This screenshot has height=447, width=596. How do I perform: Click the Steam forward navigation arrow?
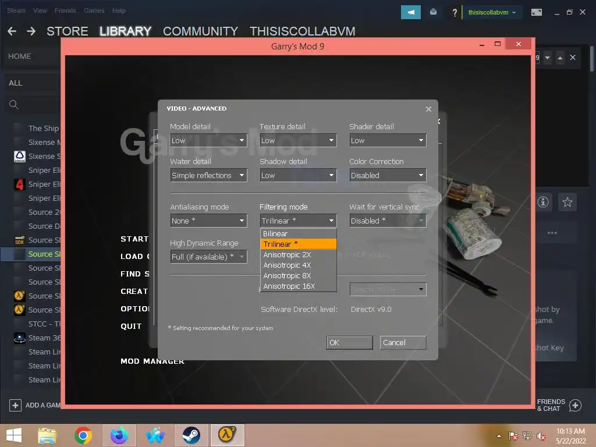tap(31, 31)
